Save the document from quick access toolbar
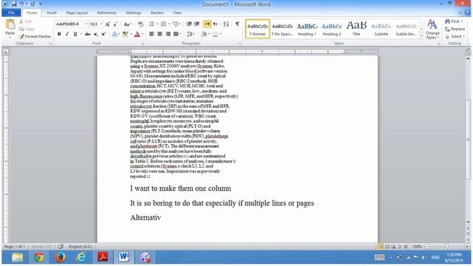The width and height of the screenshot is (473, 266). pos(14,4)
